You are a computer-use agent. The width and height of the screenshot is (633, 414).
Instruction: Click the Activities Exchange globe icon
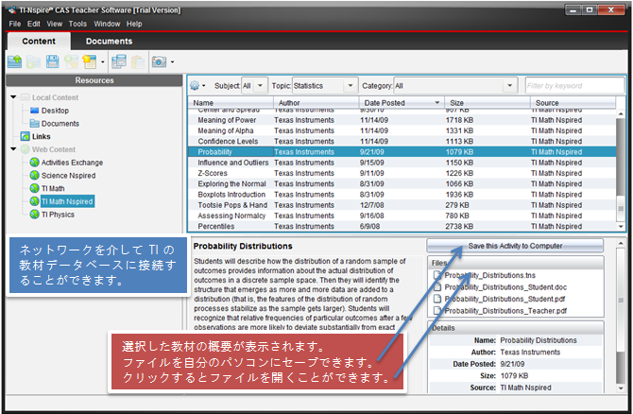click(x=35, y=163)
